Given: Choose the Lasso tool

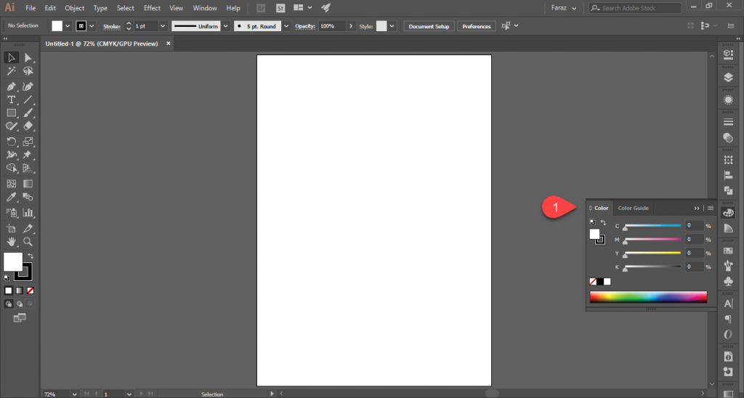Looking at the screenshot, I should pyautogui.click(x=28, y=71).
